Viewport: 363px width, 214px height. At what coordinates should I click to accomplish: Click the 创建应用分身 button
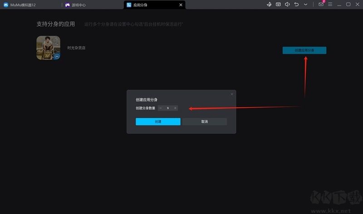tap(304, 50)
